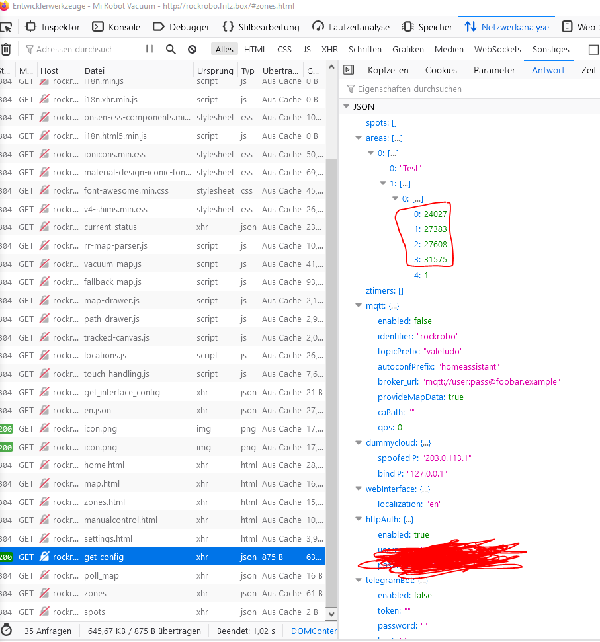Collapse the webInterface object node
The width and height of the screenshot is (600, 642).
pos(359,489)
